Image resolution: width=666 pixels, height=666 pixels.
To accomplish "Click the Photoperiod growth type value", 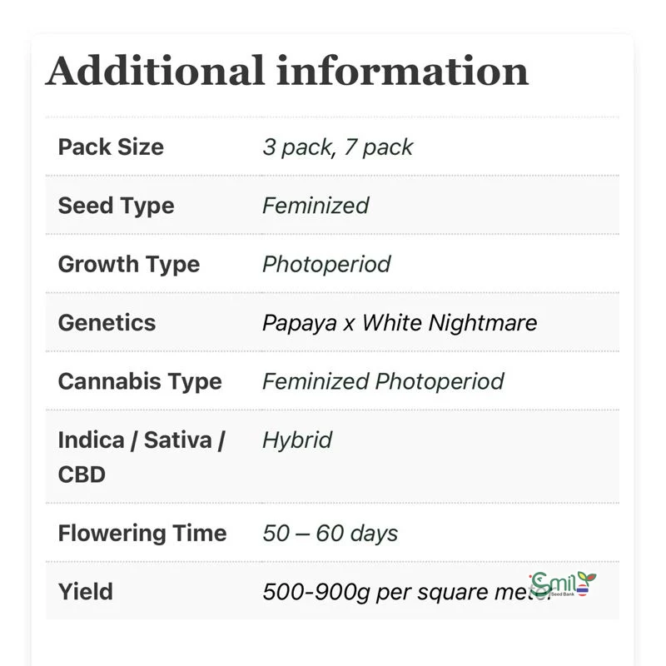I will point(326,264).
